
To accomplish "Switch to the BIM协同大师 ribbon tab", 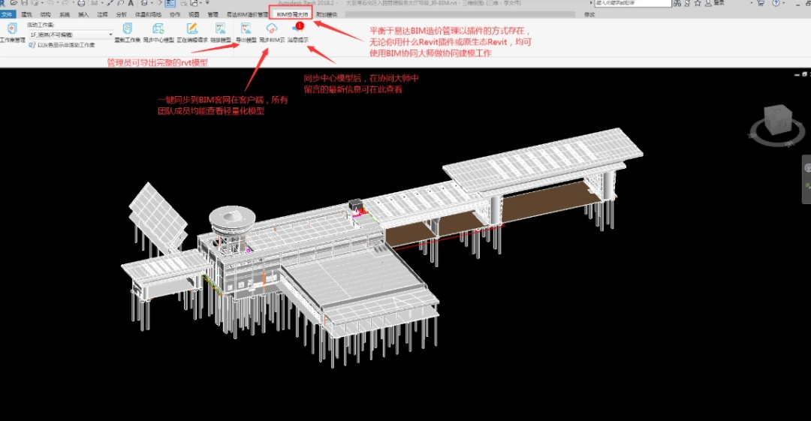I will tap(291, 14).
